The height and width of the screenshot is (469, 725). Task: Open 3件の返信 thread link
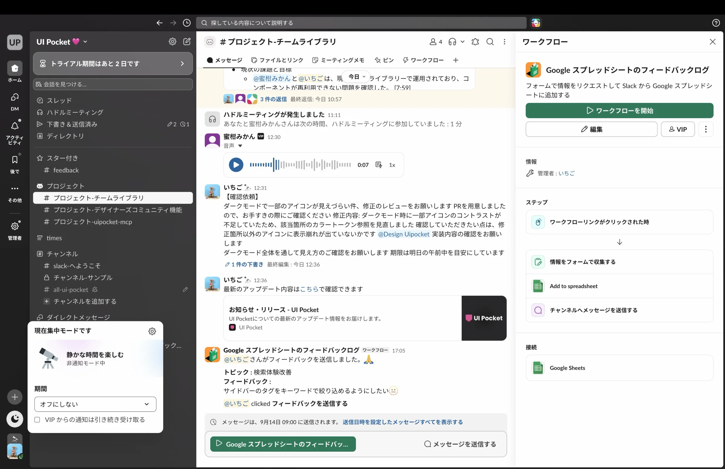(x=273, y=99)
